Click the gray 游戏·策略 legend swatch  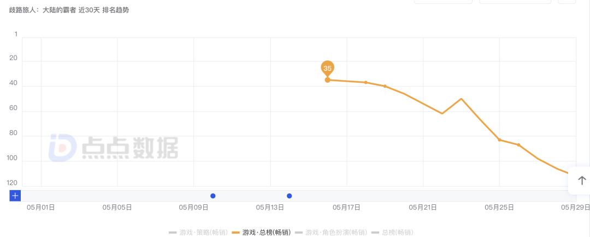click(173, 233)
